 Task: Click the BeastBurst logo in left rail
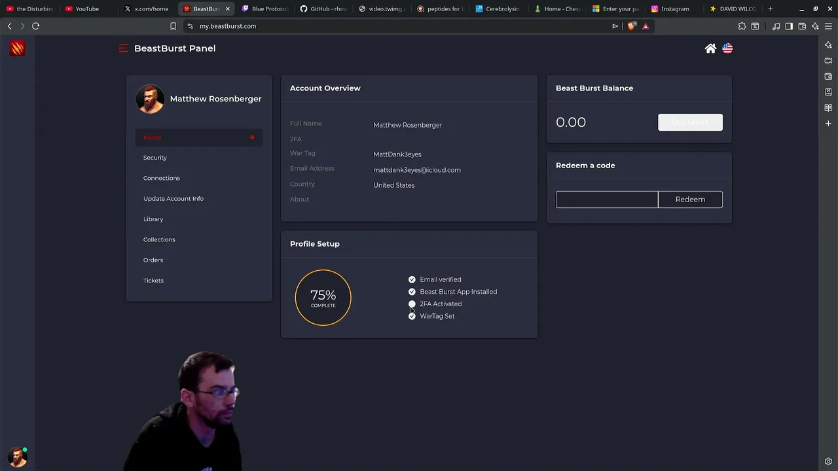click(x=17, y=48)
